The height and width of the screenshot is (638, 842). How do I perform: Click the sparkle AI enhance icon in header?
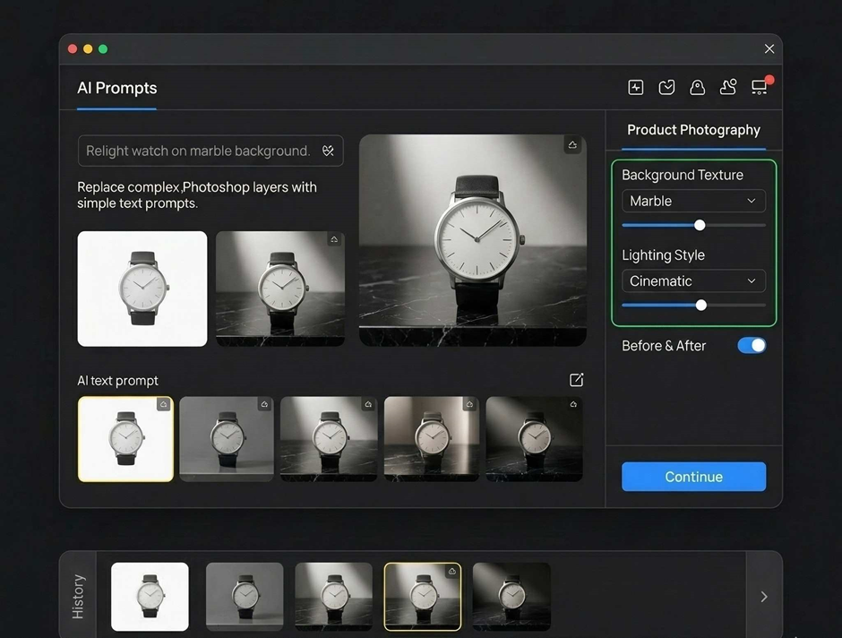636,87
